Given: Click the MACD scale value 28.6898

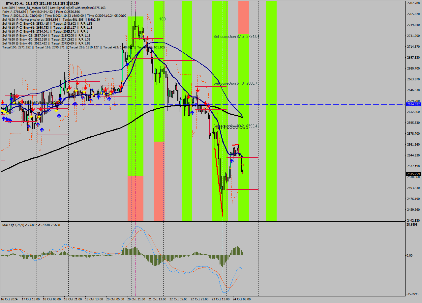Looking at the screenshot, I should (412, 224).
